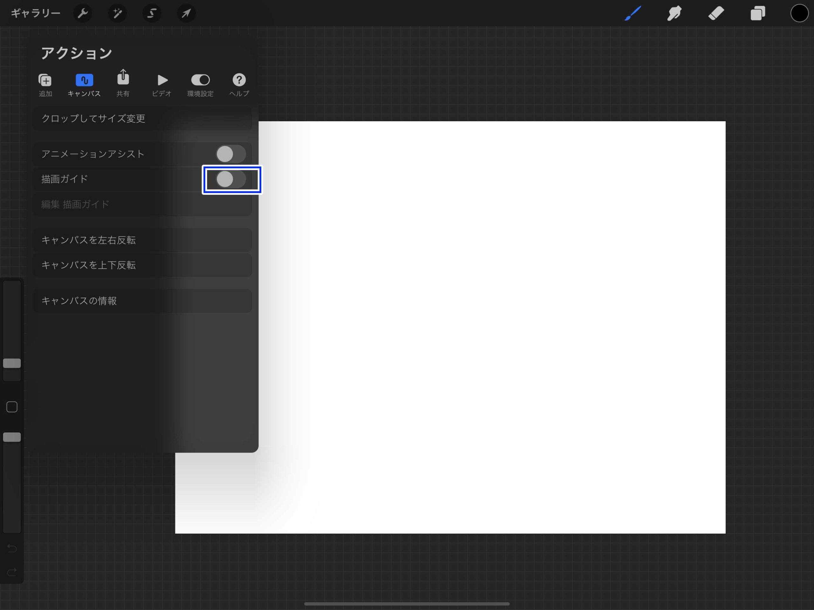Open キャンバスの情報
This screenshot has width=814, height=610.
pyautogui.click(x=143, y=301)
